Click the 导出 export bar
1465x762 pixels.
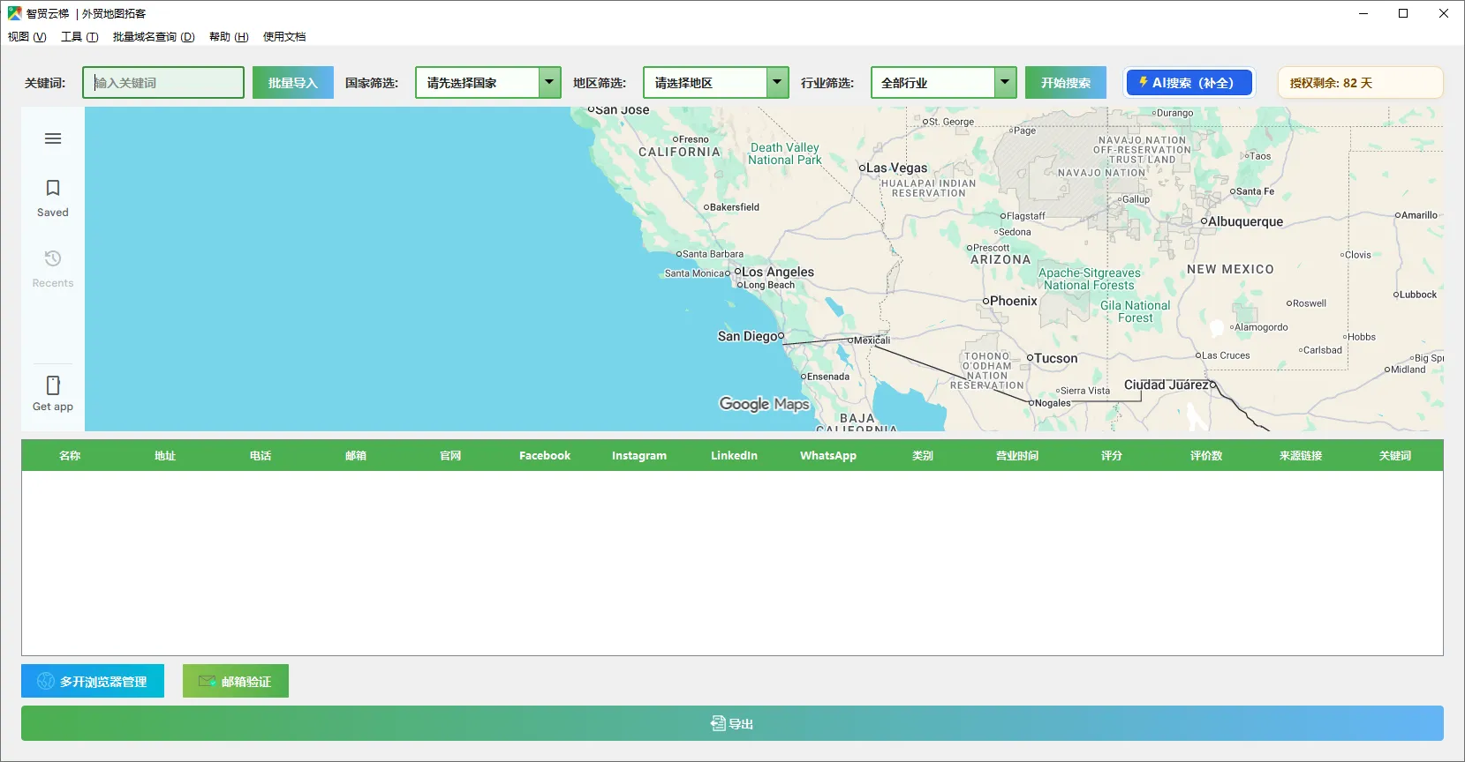point(732,723)
